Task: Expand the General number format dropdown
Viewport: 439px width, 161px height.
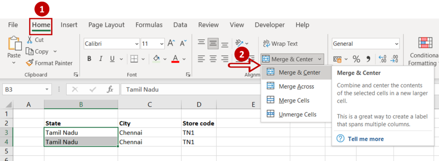Action: click(397, 44)
